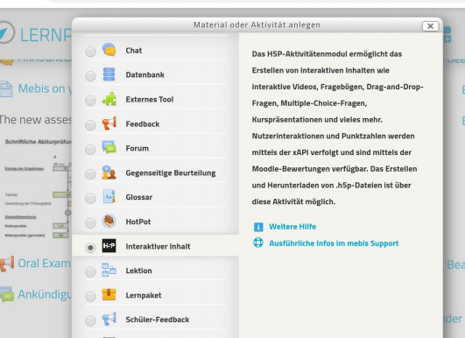The image size is (465, 338).
Task: Click the Abiturprüfung chart thumbnail in background
Action: coord(37,189)
